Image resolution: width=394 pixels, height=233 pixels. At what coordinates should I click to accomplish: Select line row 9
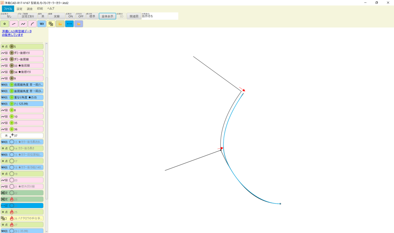(22, 78)
